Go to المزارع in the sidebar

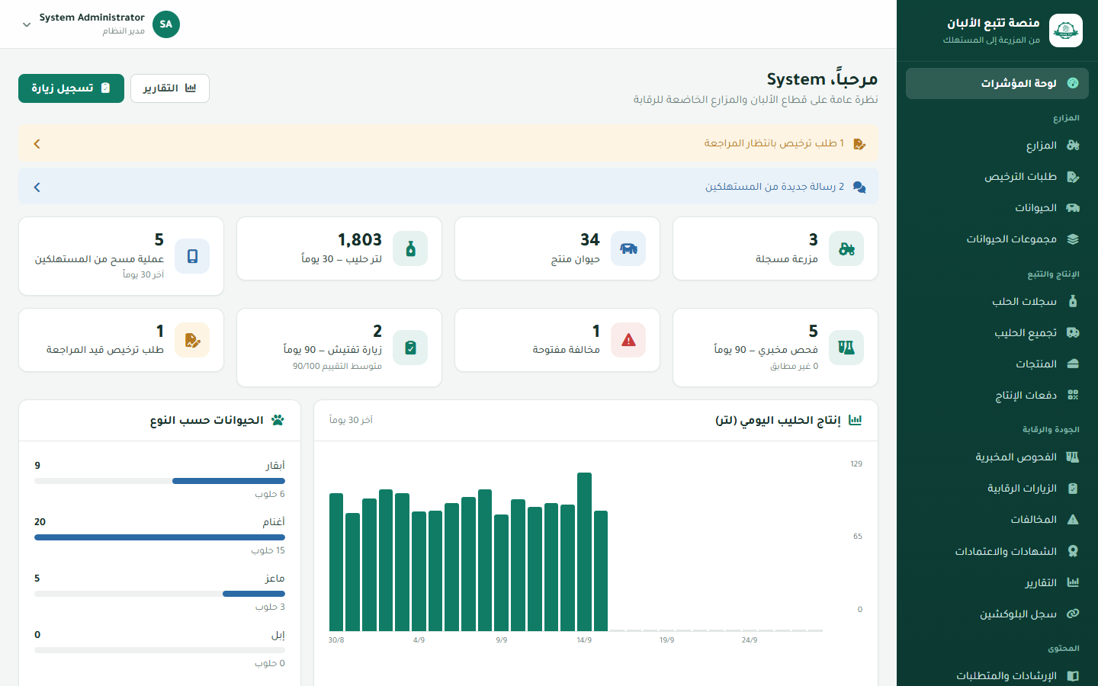[997, 146]
